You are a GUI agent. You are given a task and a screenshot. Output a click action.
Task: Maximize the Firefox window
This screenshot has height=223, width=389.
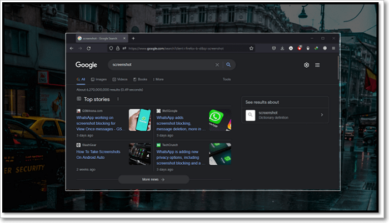point(323,38)
